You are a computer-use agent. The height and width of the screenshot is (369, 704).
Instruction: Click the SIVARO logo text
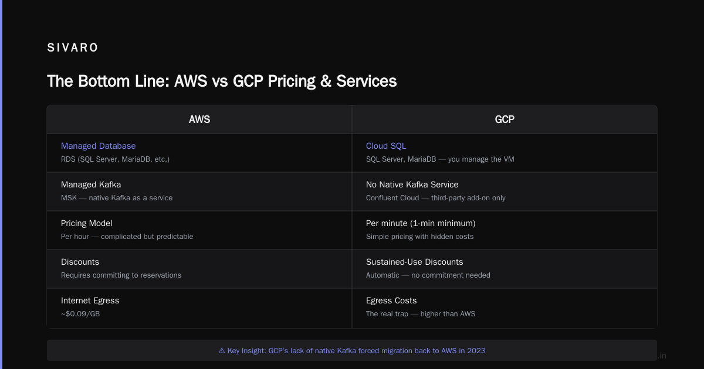click(x=73, y=48)
